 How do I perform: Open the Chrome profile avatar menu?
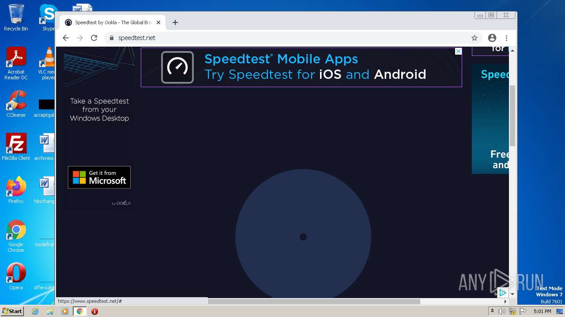[x=492, y=38]
